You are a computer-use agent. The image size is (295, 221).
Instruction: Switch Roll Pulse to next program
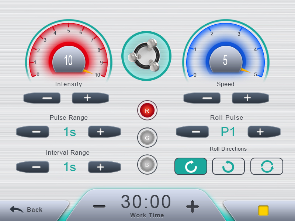point(264,131)
